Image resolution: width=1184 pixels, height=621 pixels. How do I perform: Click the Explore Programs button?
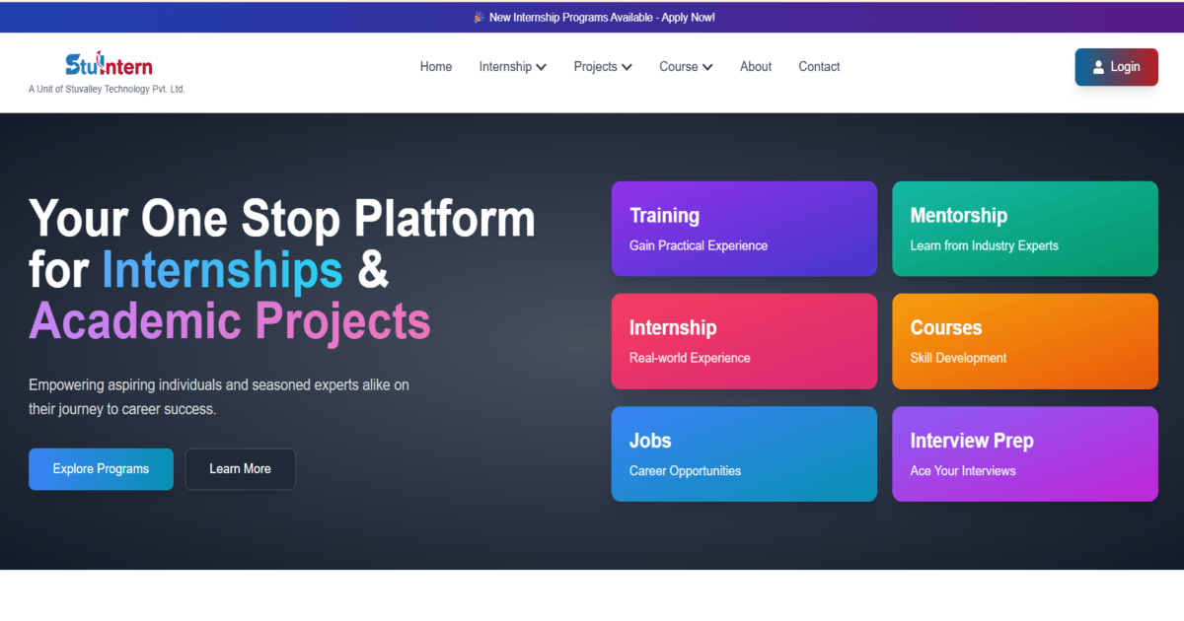[x=101, y=469]
